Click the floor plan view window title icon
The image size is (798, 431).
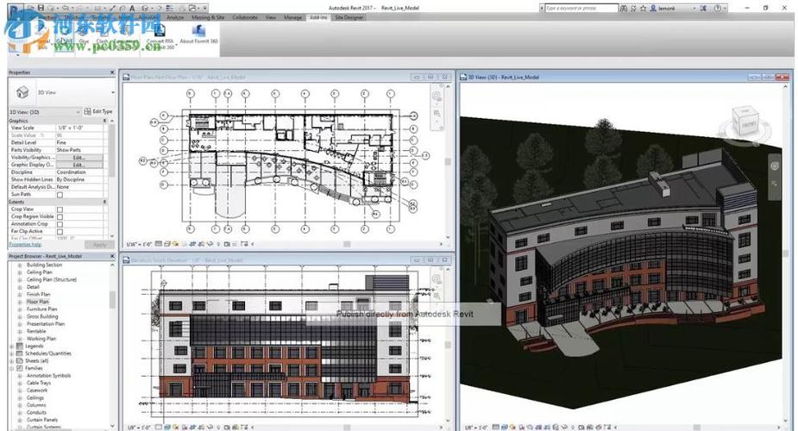tap(126, 78)
